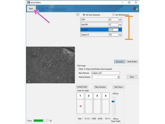Screen dimensions: 165x124
Task: Click the Autoexpose button
Action: click(x=120, y=61)
